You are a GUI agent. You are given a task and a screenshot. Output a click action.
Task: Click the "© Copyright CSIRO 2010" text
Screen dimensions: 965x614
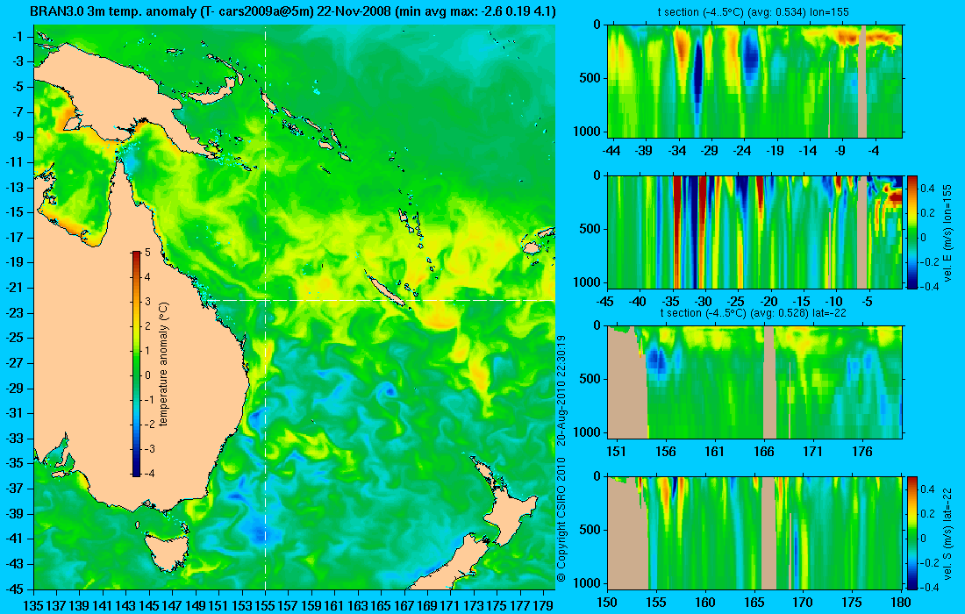point(561,520)
